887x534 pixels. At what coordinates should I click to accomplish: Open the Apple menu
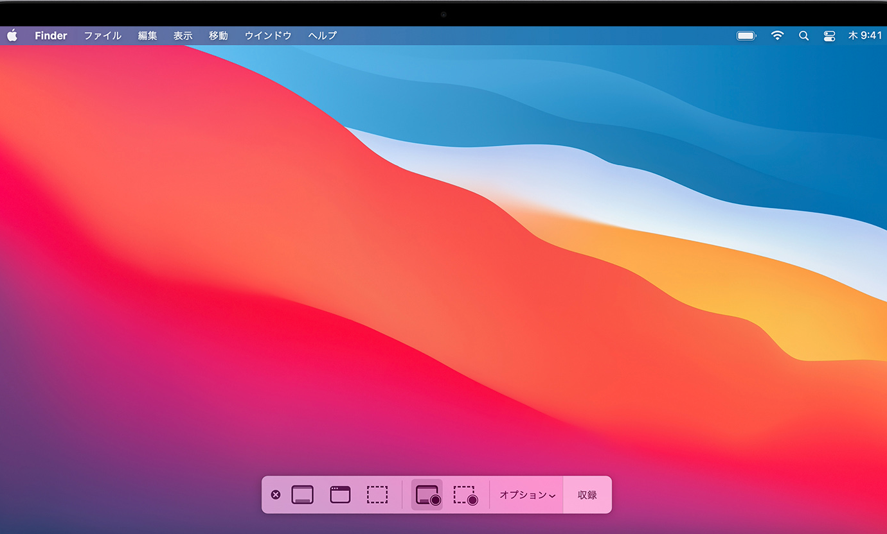click(12, 35)
